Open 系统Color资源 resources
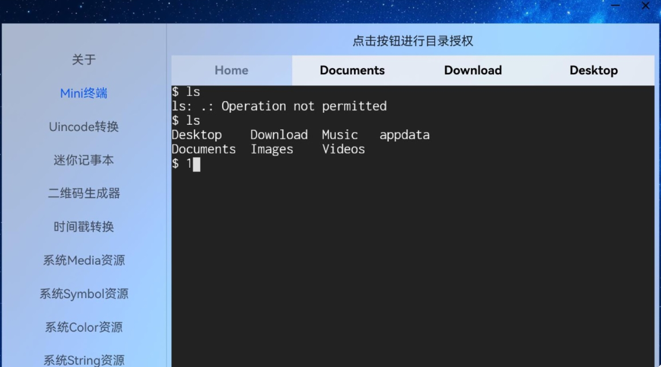661x367 pixels. [x=83, y=327]
